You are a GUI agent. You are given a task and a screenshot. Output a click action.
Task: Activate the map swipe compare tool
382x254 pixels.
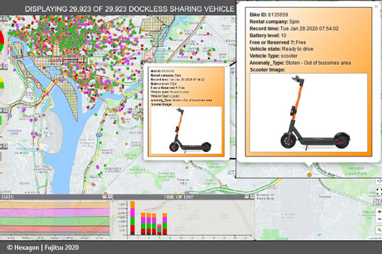(379, 181)
